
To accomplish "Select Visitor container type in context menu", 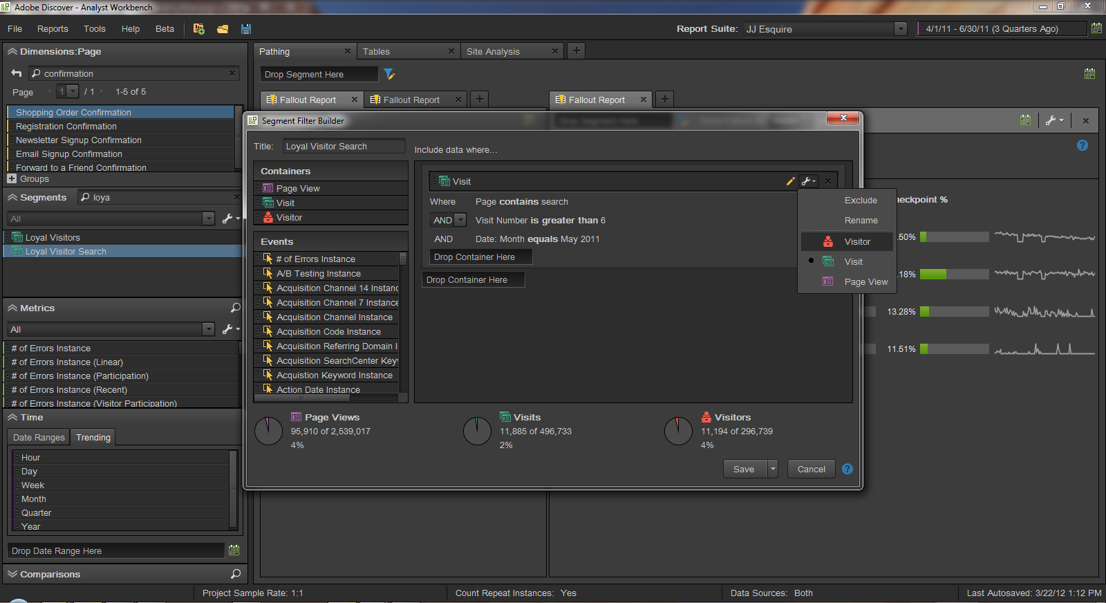I will [856, 241].
